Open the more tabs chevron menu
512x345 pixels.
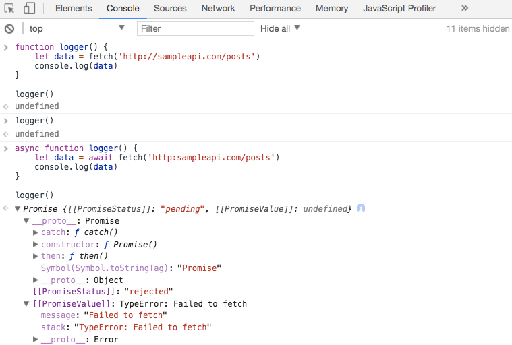(x=465, y=8)
